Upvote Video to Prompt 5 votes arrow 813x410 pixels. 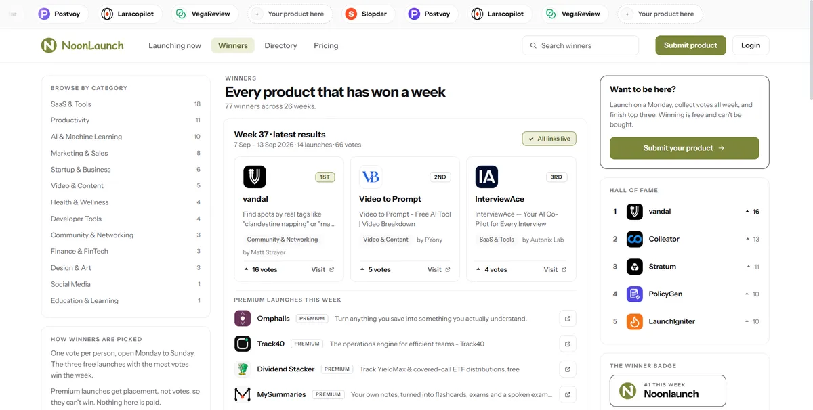(x=362, y=269)
